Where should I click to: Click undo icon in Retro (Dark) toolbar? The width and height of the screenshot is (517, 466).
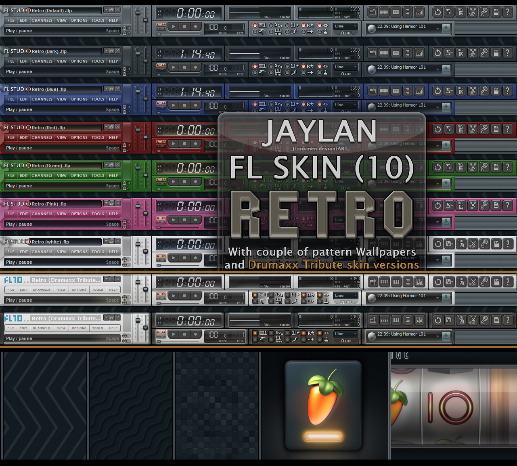pyautogui.click(x=437, y=53)
